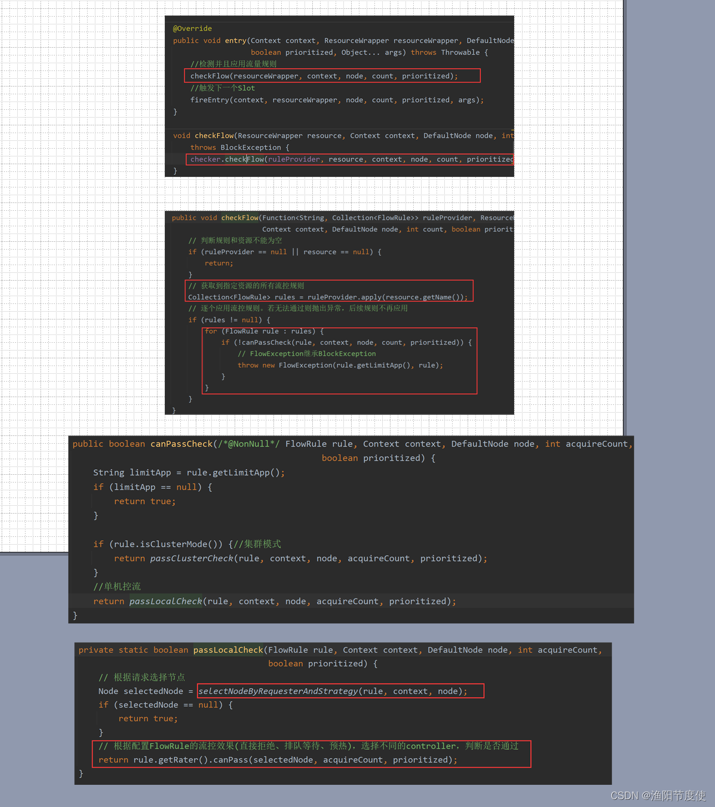Screen dimensions: 715x807
Task: Click the 'public boolean canPassCheck(' declaration line
Action: [x=353, y=444]
